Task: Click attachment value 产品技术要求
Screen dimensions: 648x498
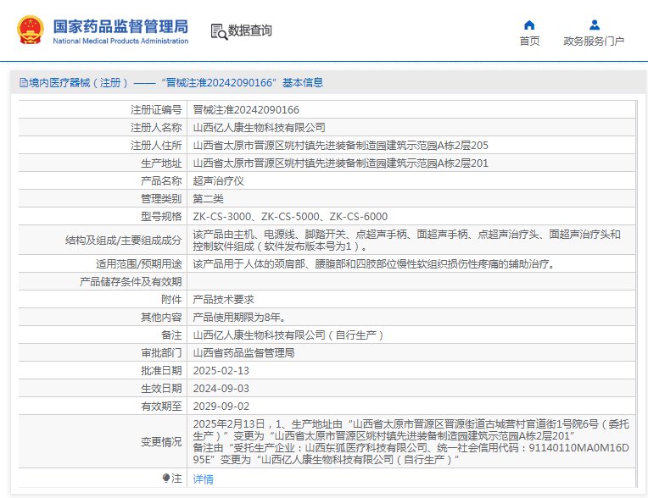Action: click(223, 299)
